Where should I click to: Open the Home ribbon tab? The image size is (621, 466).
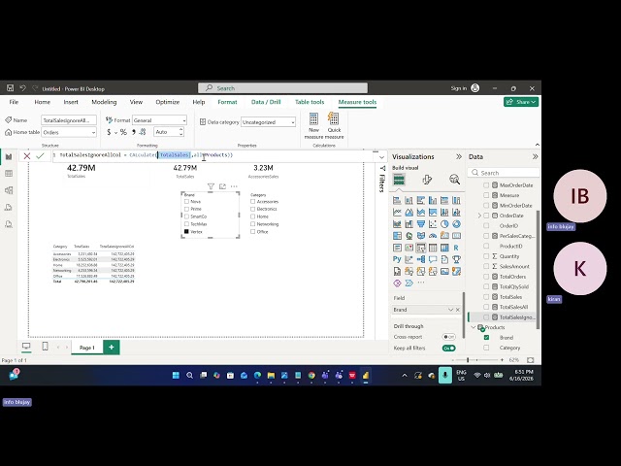(x=42, y=102)
